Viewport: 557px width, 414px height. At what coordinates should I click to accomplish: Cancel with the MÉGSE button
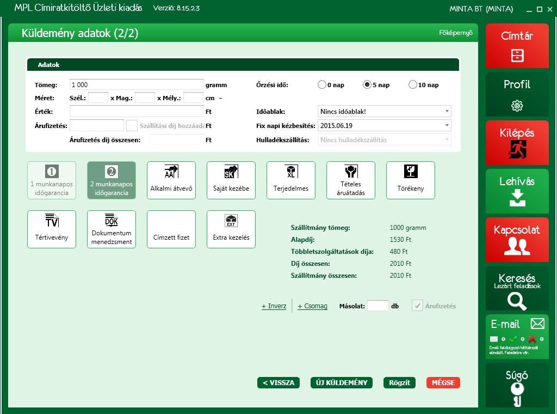click(x=443, y=383)
